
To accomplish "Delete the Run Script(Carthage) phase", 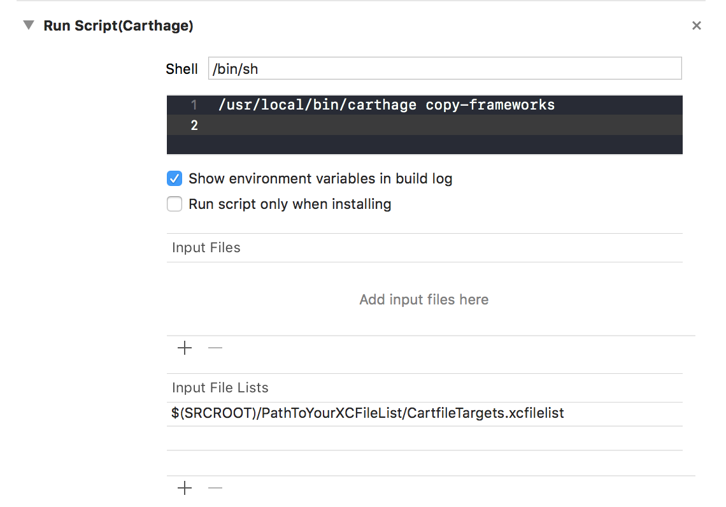I will (696, 25).
